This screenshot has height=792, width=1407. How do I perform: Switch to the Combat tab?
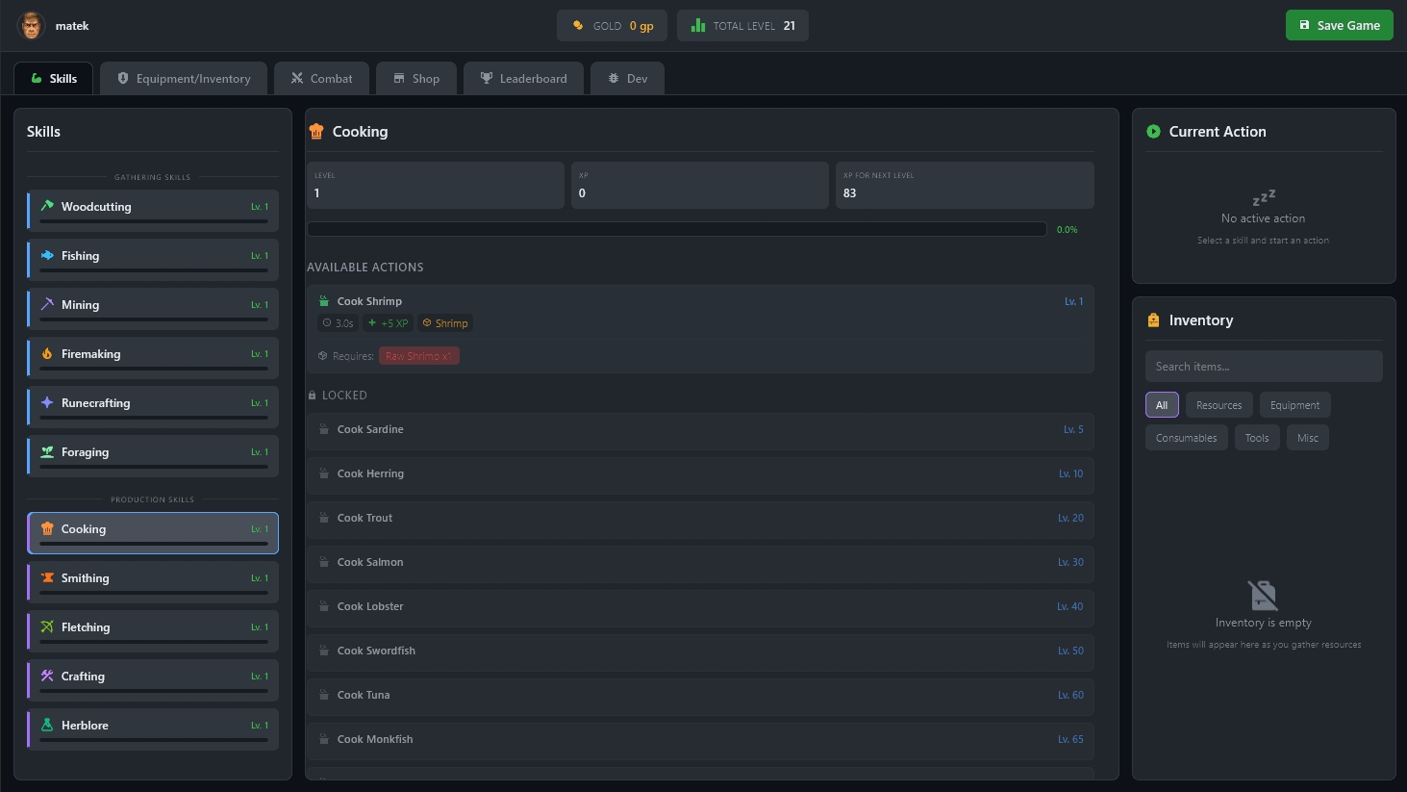coord(322,79)
